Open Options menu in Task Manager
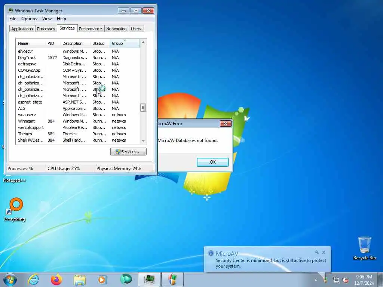 (x=29, y=19)
